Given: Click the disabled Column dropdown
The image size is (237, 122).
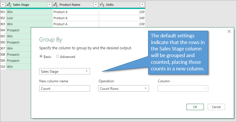Looking at the screenshot, I should click(183, 89).
